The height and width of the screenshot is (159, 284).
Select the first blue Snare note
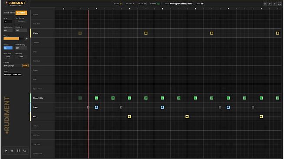pyautogui.click(x=96, y=107)
